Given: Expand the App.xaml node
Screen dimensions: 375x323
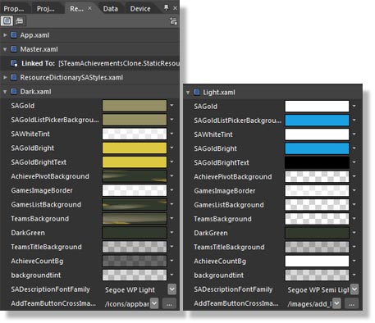Looking at the screenshot, I should click(5, 35).
